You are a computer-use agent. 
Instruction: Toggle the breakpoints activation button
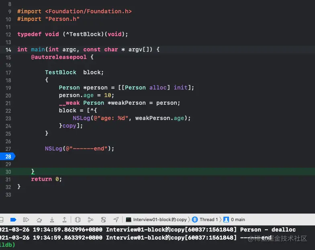point(13,220)
